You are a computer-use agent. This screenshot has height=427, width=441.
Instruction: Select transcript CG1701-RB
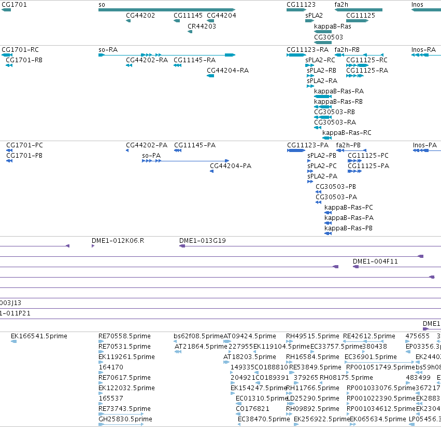[x=24, y=60]
